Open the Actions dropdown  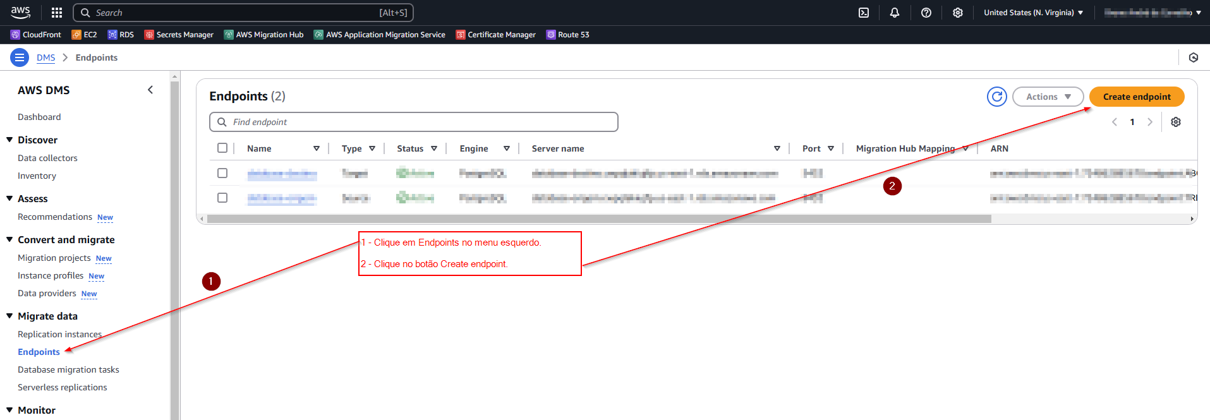coord(1048,97)
